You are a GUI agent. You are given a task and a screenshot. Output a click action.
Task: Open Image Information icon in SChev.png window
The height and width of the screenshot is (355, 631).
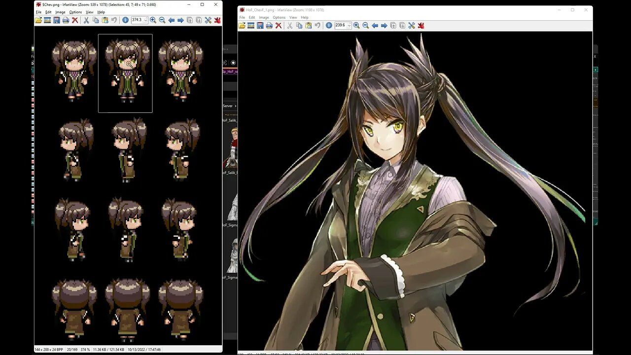[x=125, y=20]
